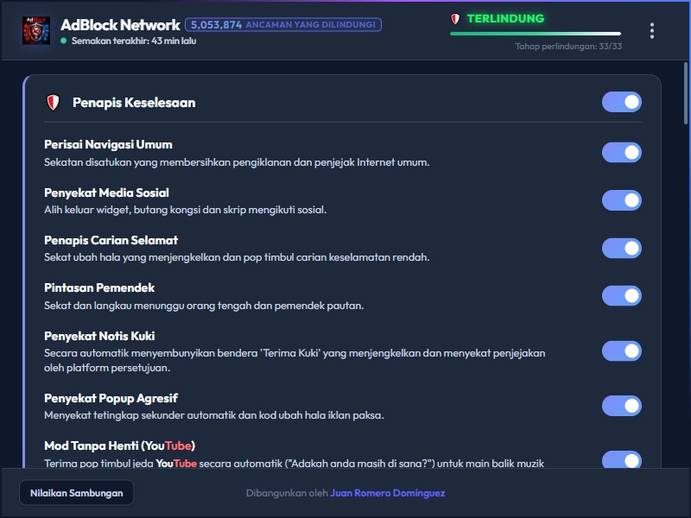Click the Penyekat Popup Agresif title

click(111, 398)
